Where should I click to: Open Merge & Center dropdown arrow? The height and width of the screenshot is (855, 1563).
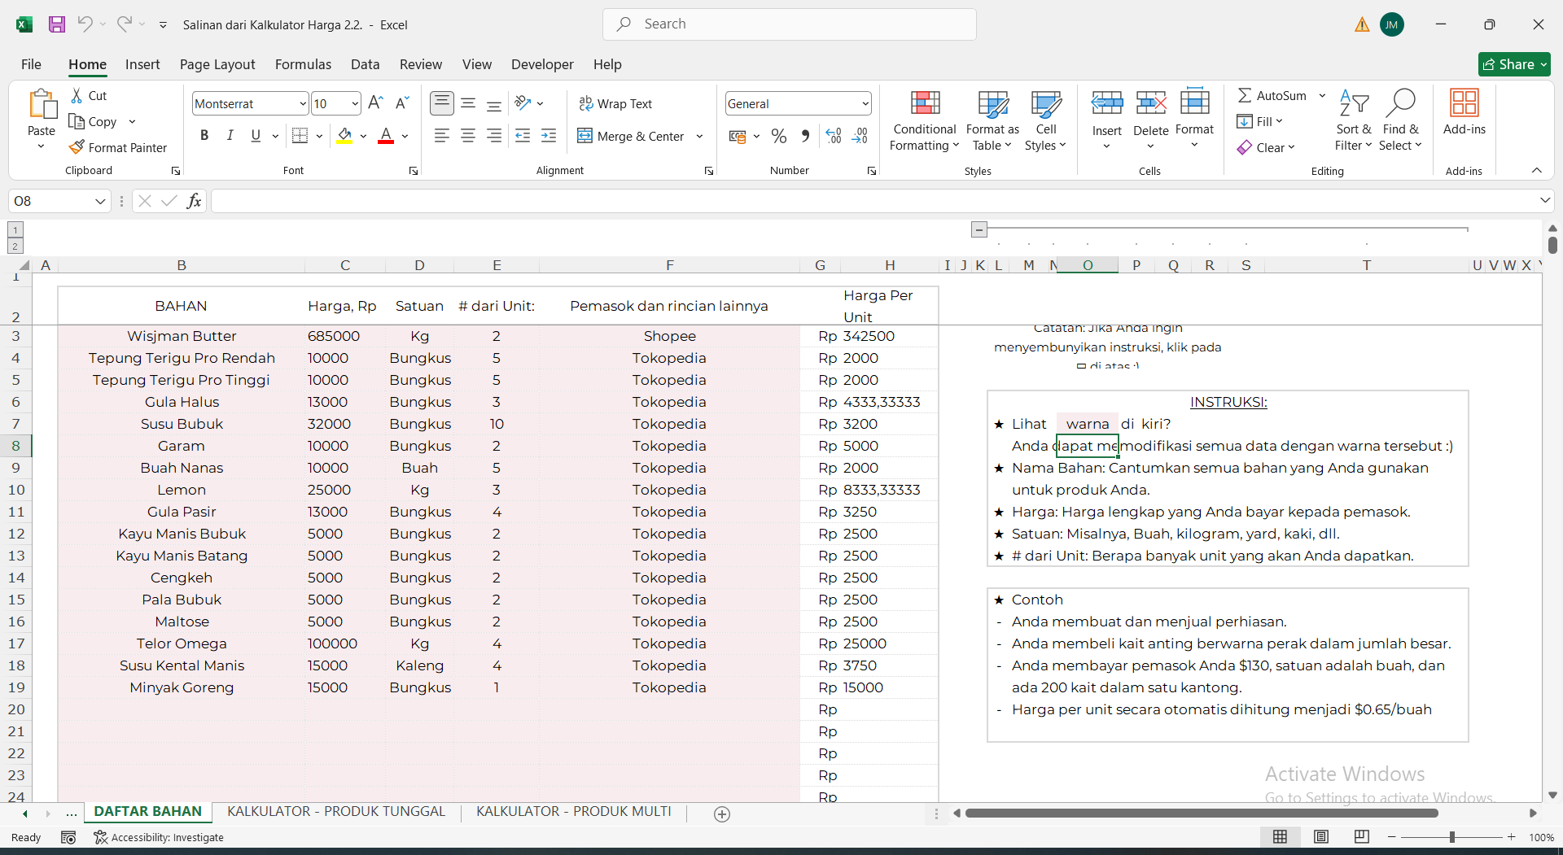point(699,136)
